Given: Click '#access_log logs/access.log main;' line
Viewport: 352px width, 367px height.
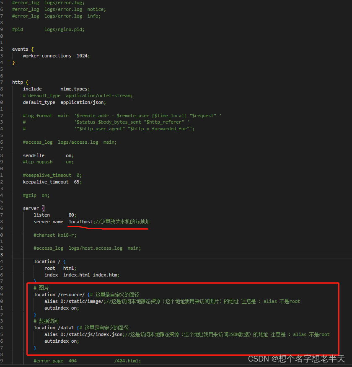Looking at the screenshot, I should coord(70,142).
